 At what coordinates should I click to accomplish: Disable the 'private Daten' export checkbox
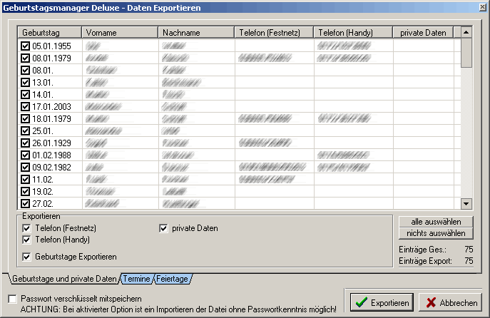click(163, 228)
